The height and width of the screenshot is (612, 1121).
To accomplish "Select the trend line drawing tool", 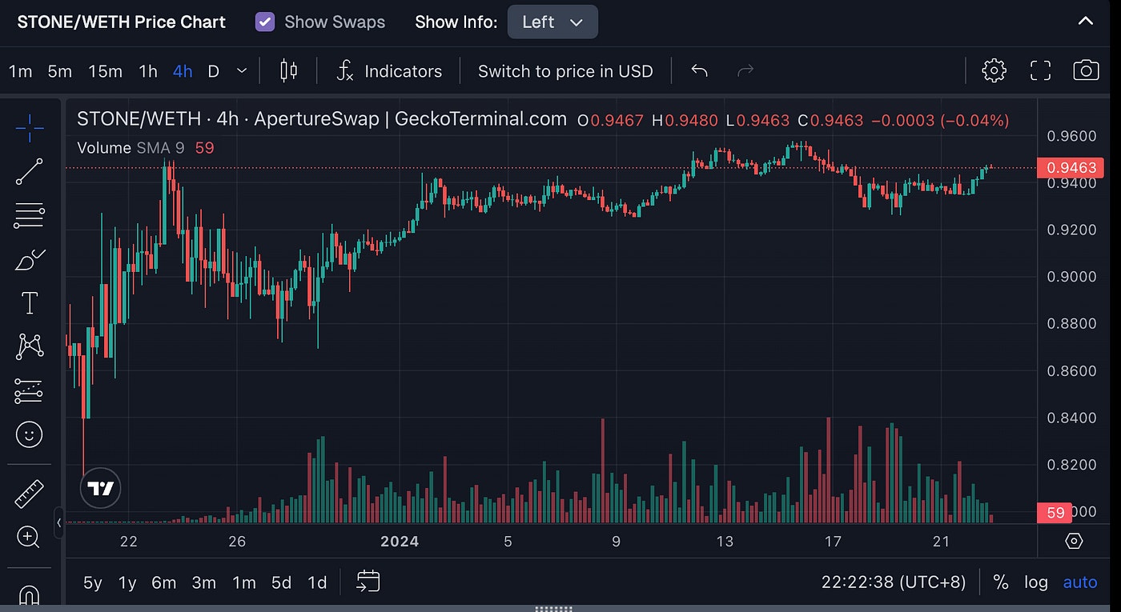I will (30, 171).
